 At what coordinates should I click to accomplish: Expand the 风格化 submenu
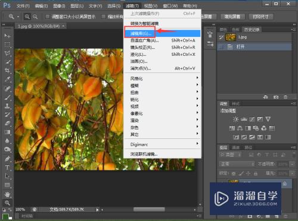tap(162, 78)
